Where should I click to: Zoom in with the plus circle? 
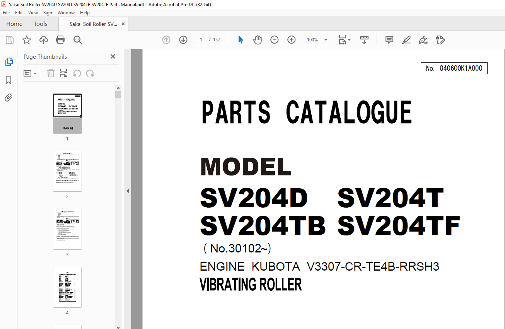click(x=292, y=40)
